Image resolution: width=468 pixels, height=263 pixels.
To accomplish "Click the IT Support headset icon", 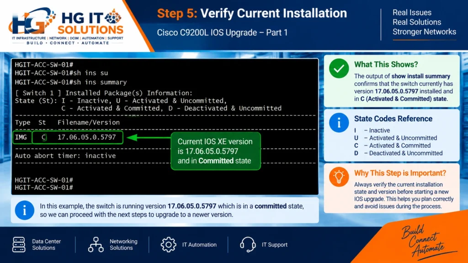I will [x=248, y=245].
